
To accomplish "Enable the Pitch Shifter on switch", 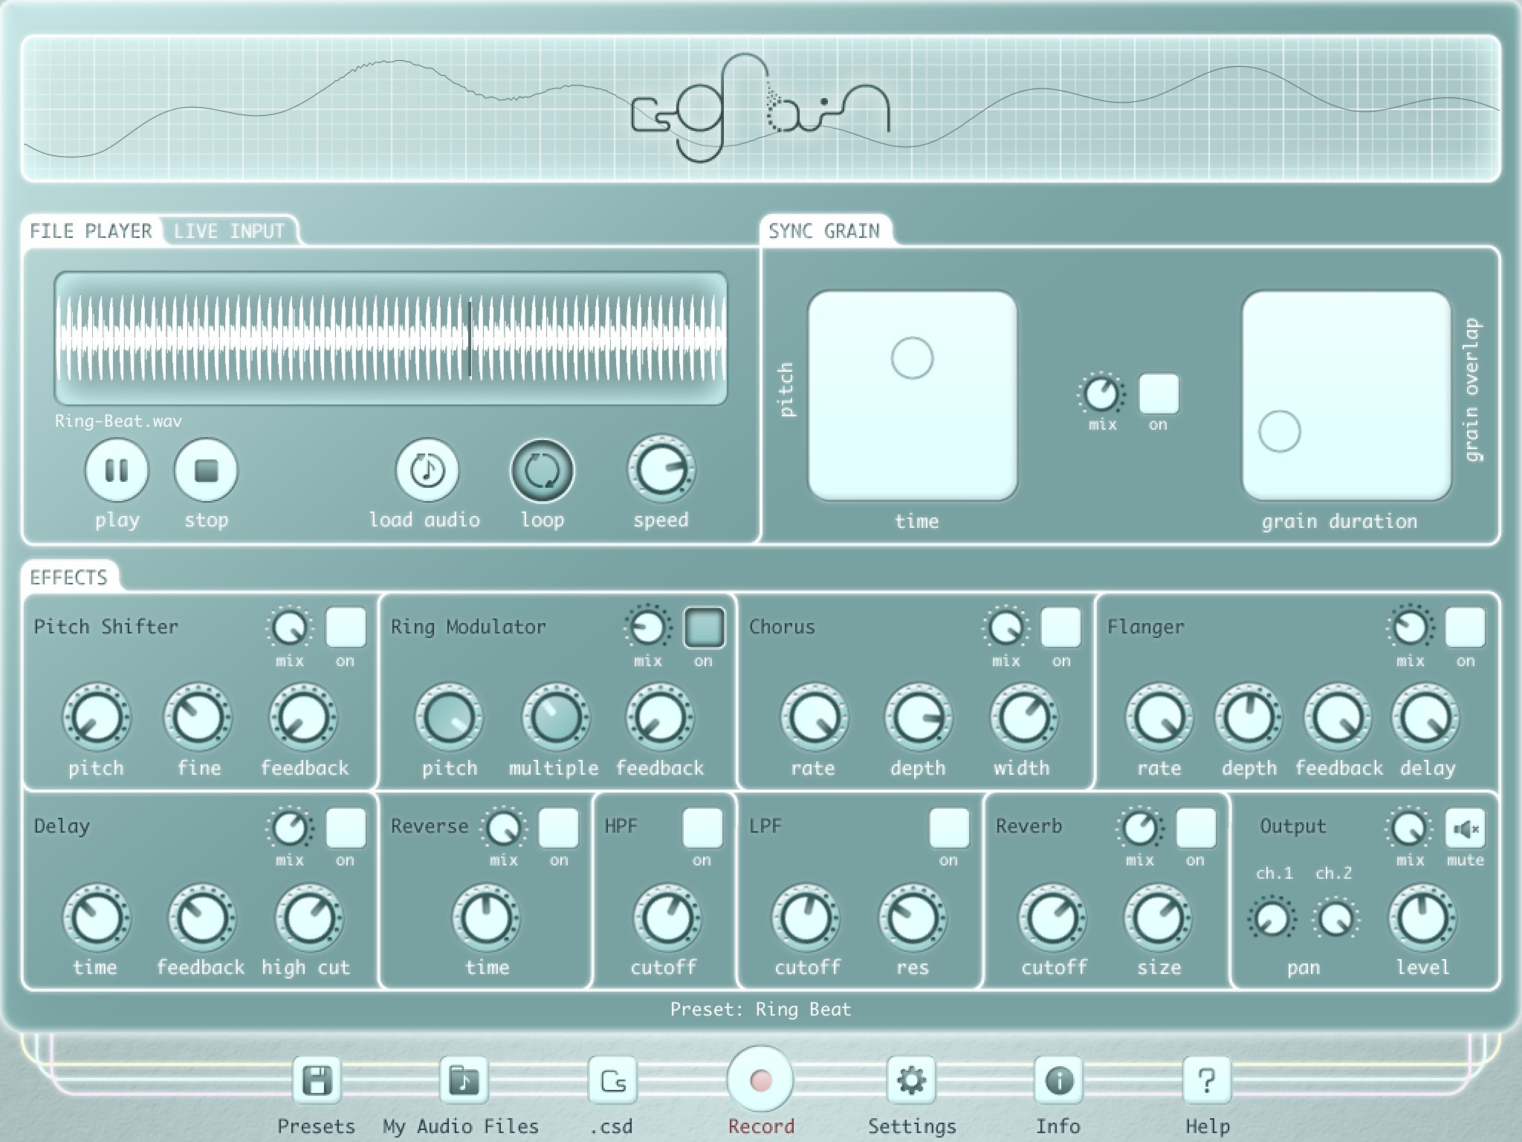I will (346, 627).
